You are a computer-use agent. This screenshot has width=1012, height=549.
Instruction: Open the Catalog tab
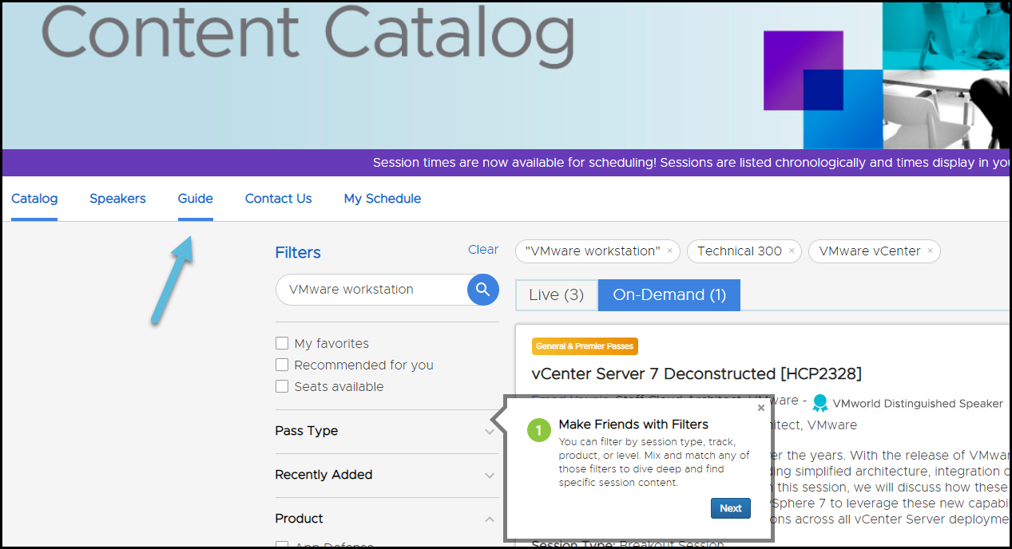click(34, 199)
